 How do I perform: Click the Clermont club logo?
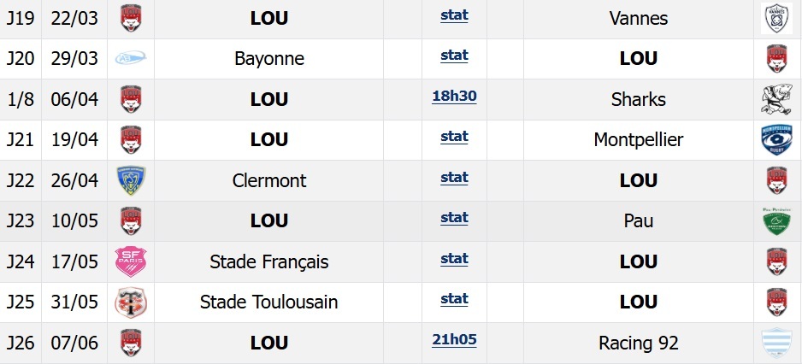131,180
